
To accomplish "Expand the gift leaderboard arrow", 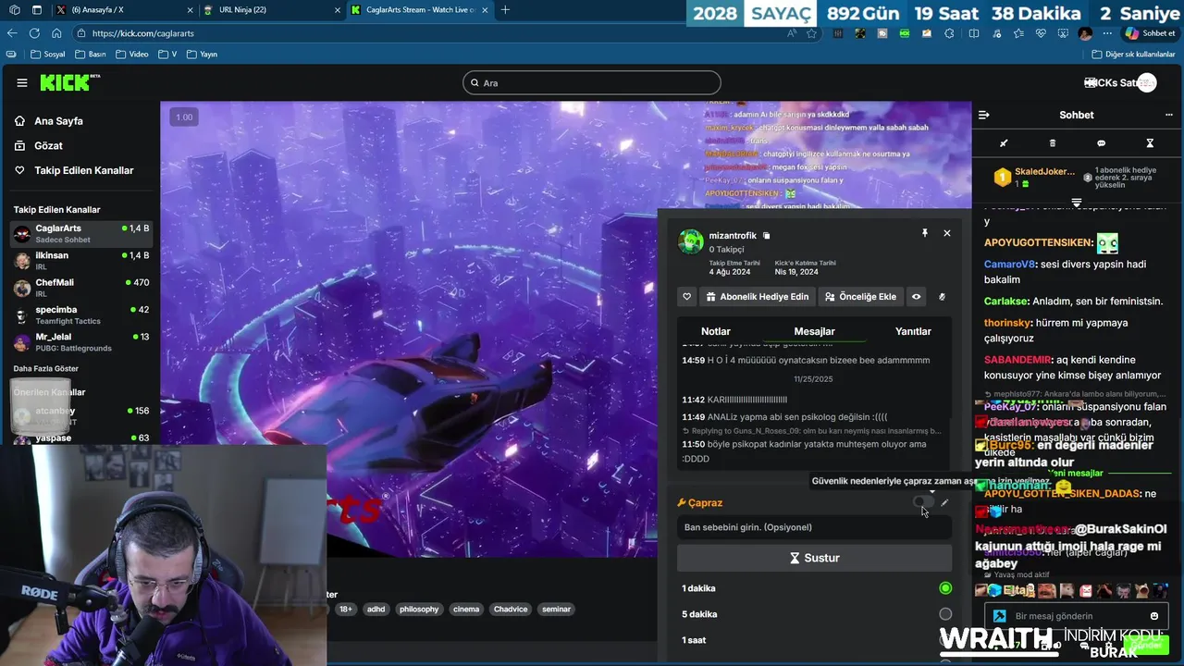I will (1077, 202).
